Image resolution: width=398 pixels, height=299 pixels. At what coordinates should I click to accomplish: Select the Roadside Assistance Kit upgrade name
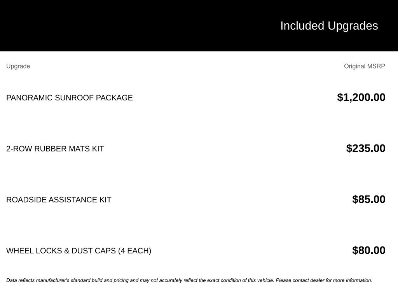click(x=59, y=200)
